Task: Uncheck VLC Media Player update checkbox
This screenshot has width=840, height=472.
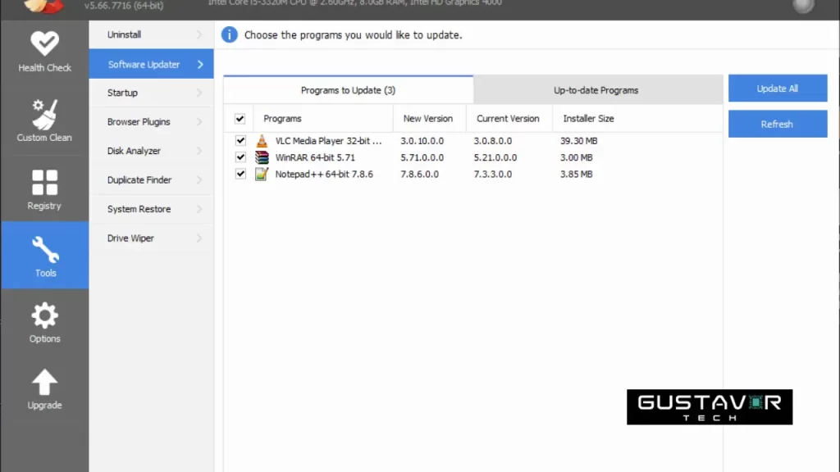Action: 240,141
